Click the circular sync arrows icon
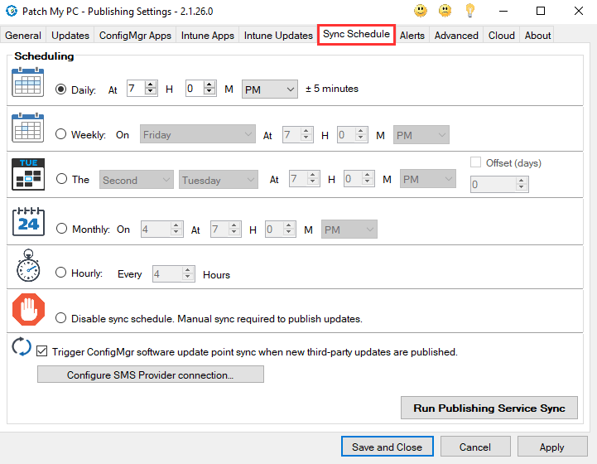The height and width of the screenshot is (464, 597). point(22,346)
